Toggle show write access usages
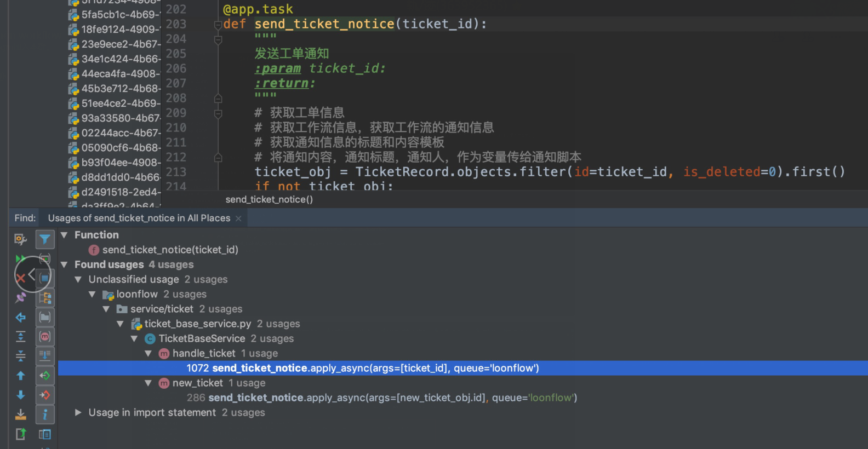This screenshot has width=868, height=449. [45, 395]
